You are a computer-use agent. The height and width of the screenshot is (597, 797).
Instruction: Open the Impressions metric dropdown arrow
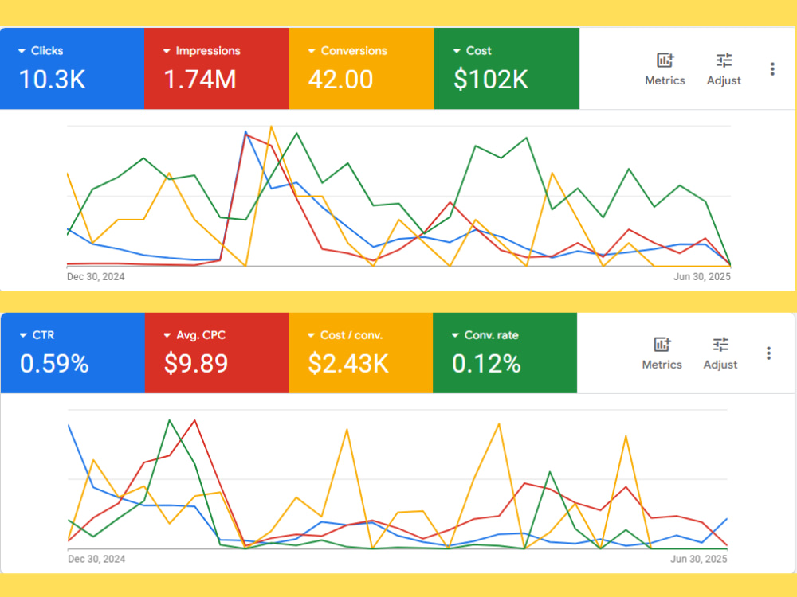(x=167, y=51)
